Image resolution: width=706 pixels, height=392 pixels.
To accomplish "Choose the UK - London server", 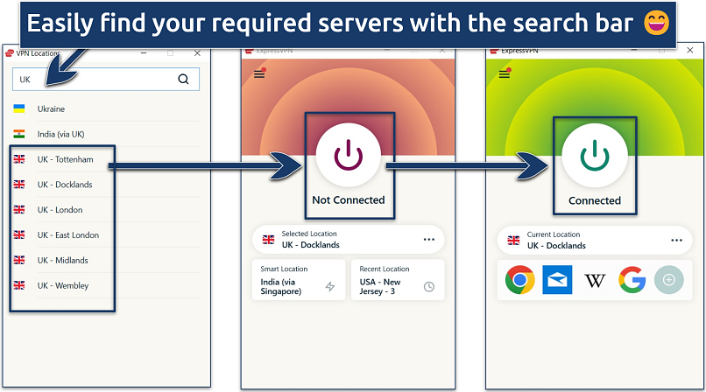I will (x=106, y=209).
